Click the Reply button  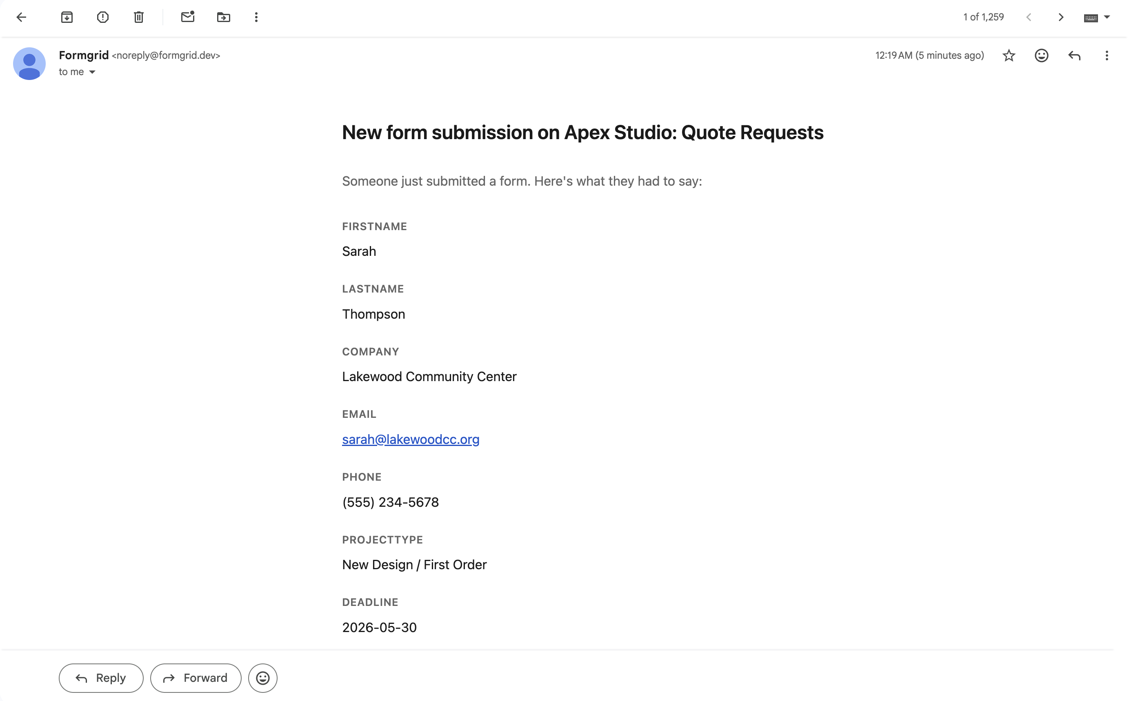[101, 678]
